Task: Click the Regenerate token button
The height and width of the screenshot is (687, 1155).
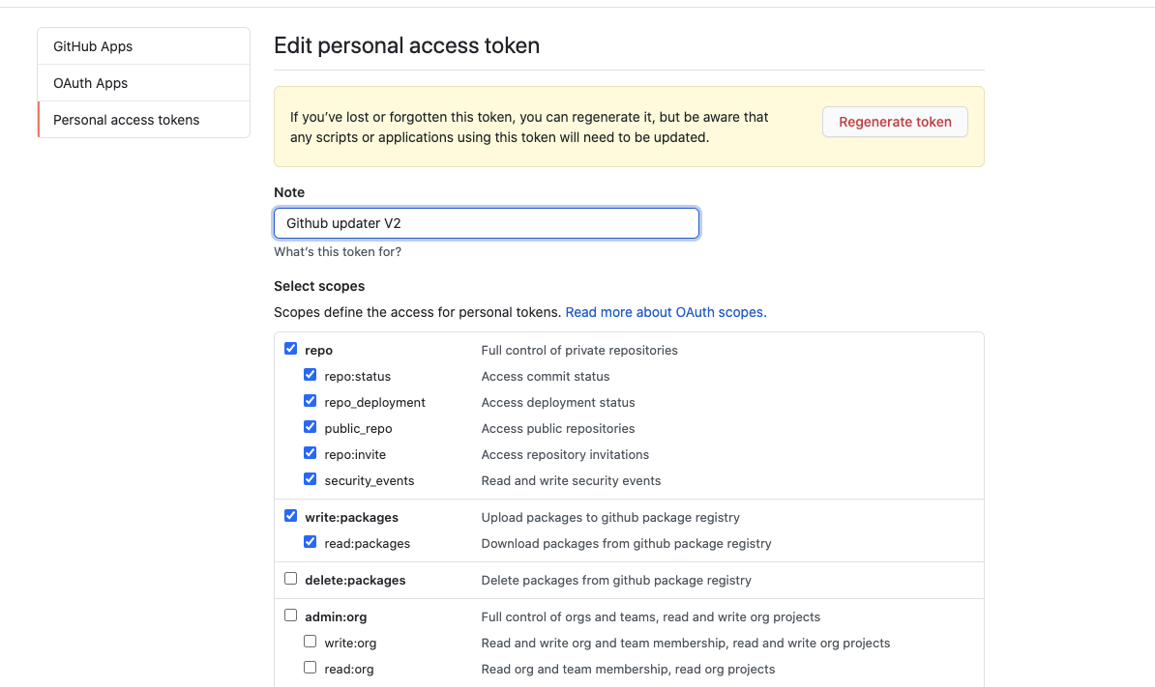Action: (x=894, y=122)
